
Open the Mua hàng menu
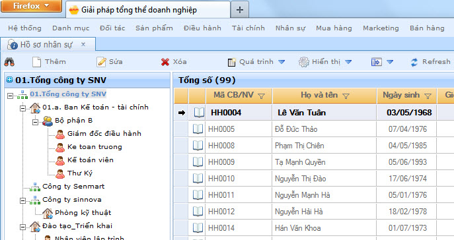click(x=334, y=28)
